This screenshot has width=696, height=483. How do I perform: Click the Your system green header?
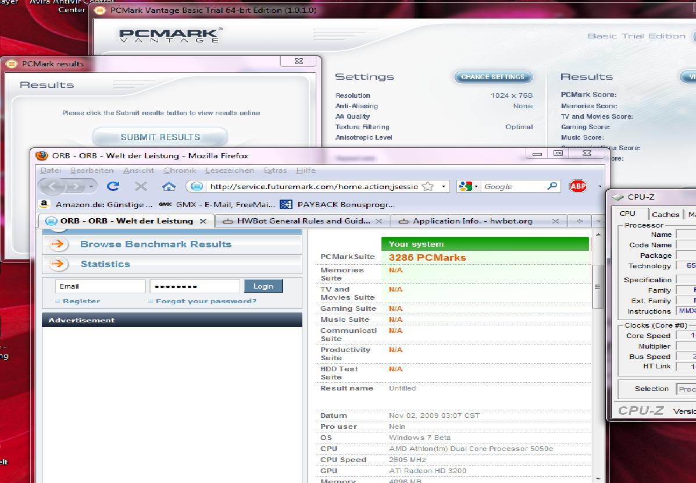[485, 244]
